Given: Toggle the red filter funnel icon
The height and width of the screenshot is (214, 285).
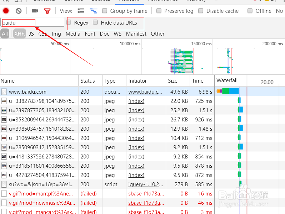Looking at the screenshot, I should (x=47, y=11).
